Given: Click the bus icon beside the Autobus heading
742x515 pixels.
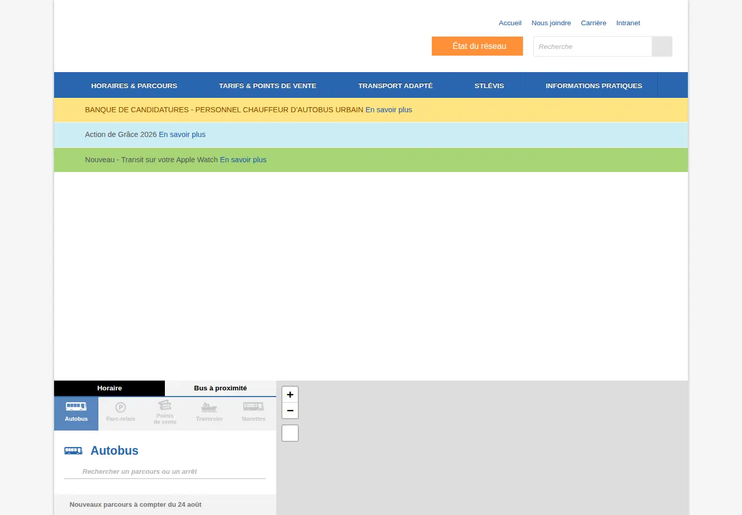Looking at the screenshot, I should pos(73,451).
